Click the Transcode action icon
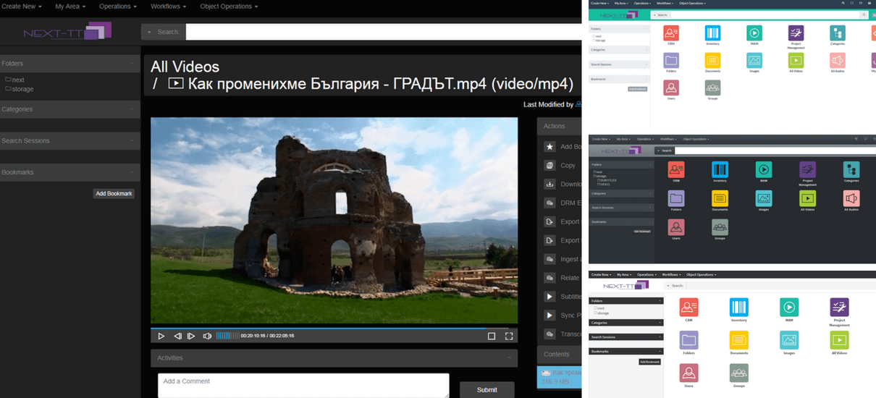Screen dimensions: 876x398 (x=549, y=334)
